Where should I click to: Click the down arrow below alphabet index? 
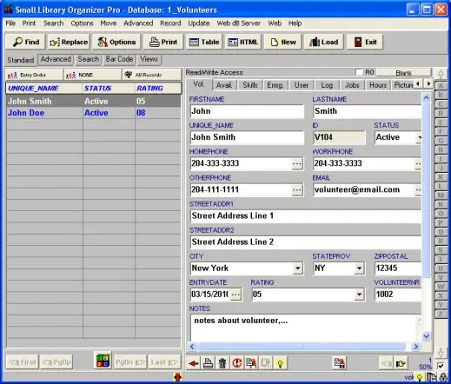[441, 353]
